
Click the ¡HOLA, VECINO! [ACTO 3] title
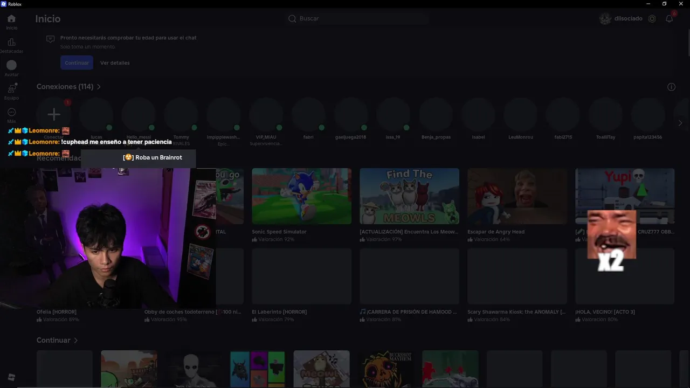pyautogui.click(x=605, y=312)
